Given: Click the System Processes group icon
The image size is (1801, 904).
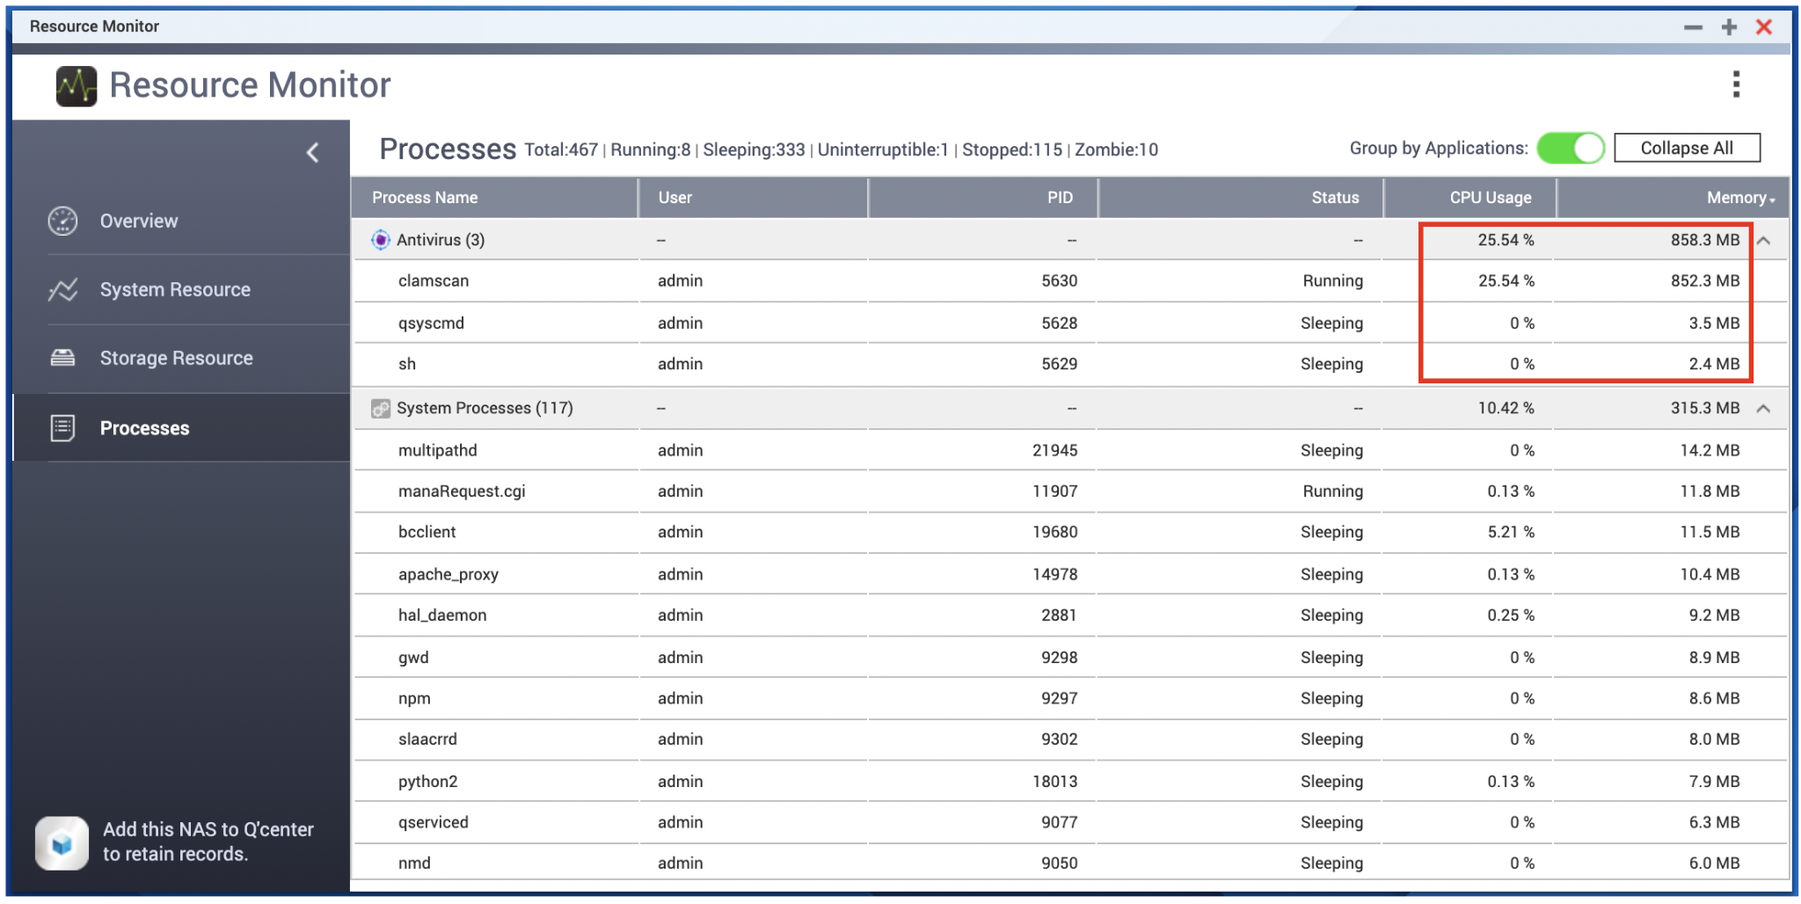Looking at the screenshot, I should coord(380,408).
